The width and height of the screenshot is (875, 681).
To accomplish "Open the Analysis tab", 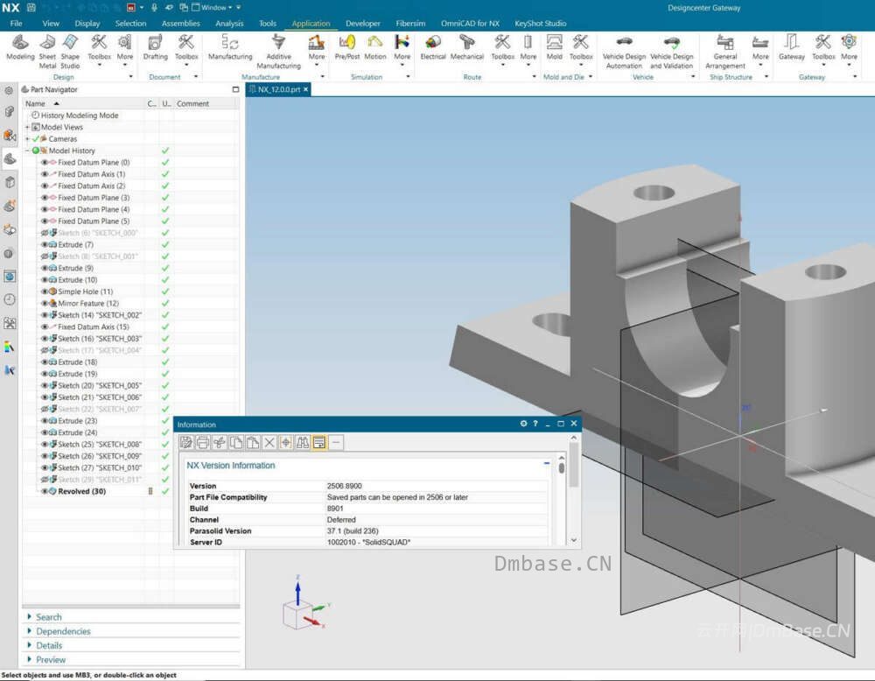I will pyautogui.click(x=229, y=24).
